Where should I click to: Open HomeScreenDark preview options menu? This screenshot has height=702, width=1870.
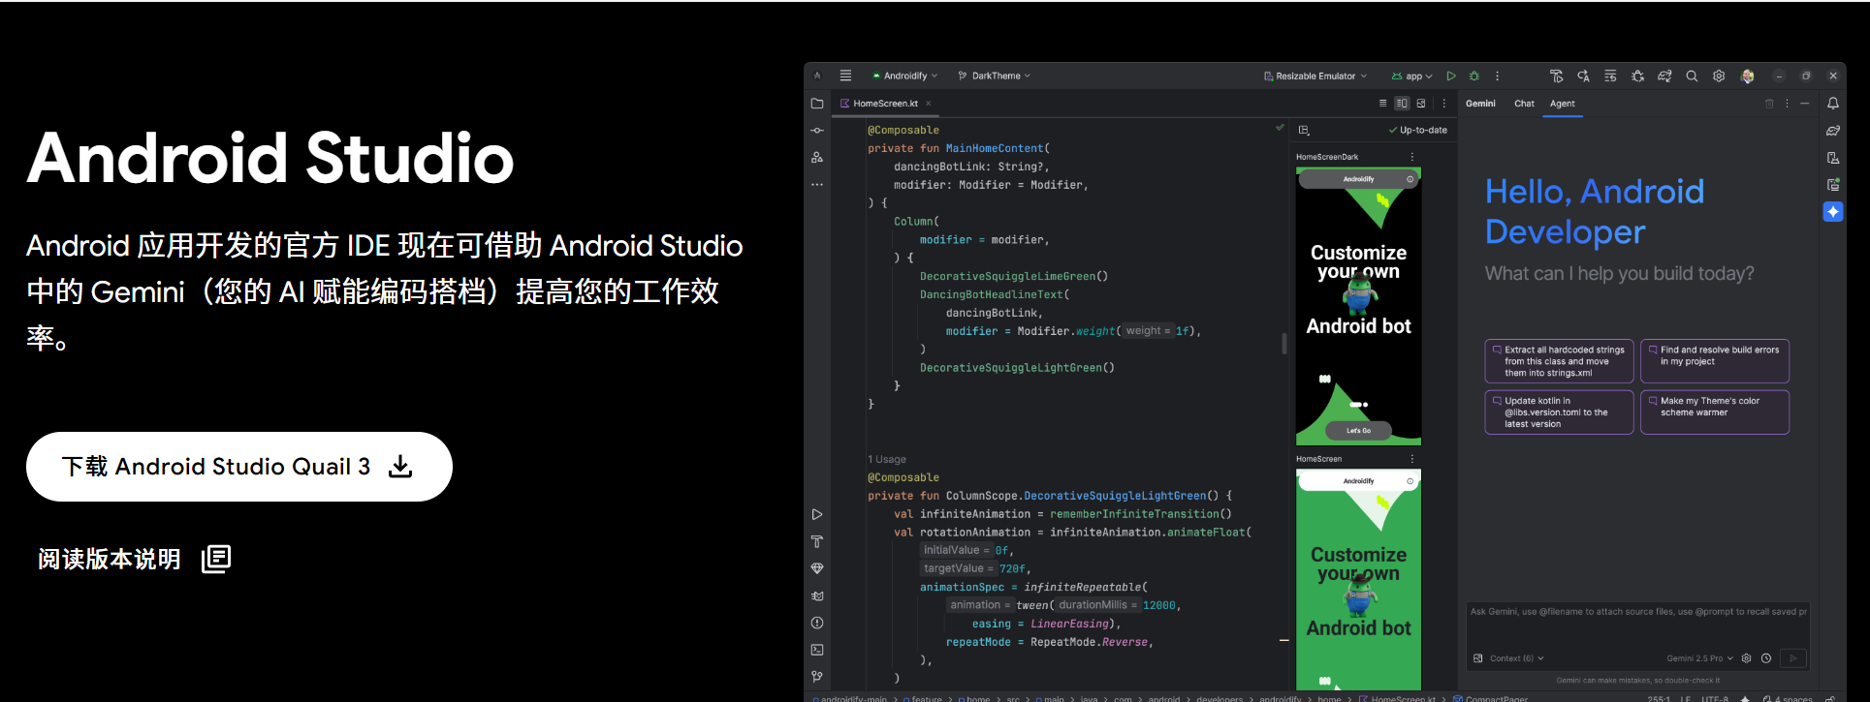click(x=1411, y=157)
